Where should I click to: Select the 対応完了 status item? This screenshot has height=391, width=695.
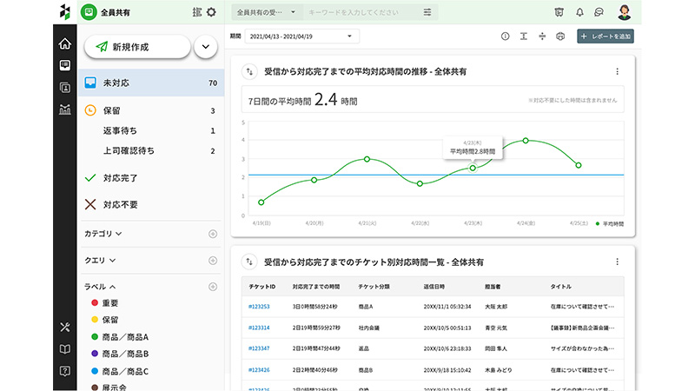coord(120,178)
